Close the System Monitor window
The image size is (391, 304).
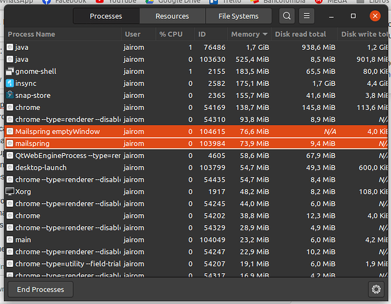(375, 16)
